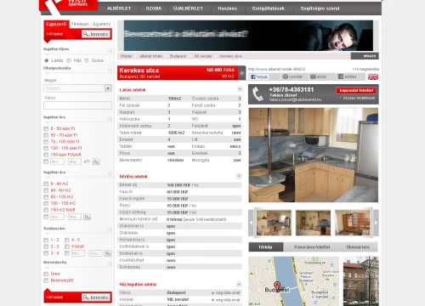The width and height of the screenshot is (425, 306).
Task: Click the magnifier beside the room count fields
Action: pyautogui.click(x=108, y=253)
